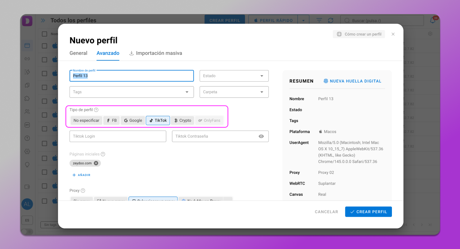Open the Estado dropdown
The height and width of the screenshot is (249, 460).
[234, 76]
